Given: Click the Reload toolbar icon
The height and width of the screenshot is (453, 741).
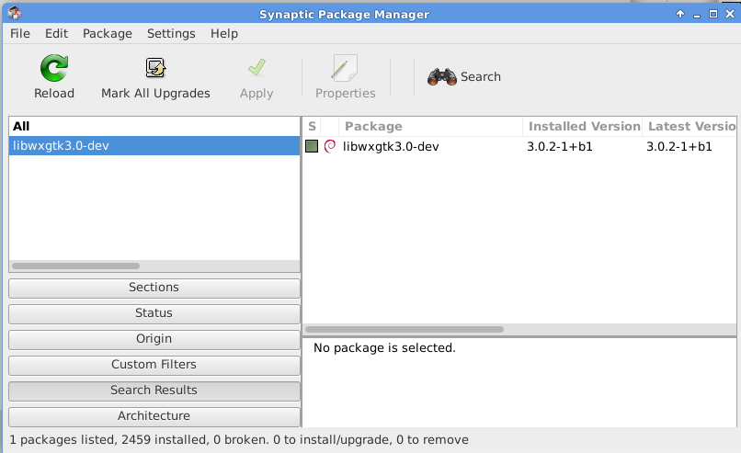Looking at the screenshot, I should coord(54,69).
